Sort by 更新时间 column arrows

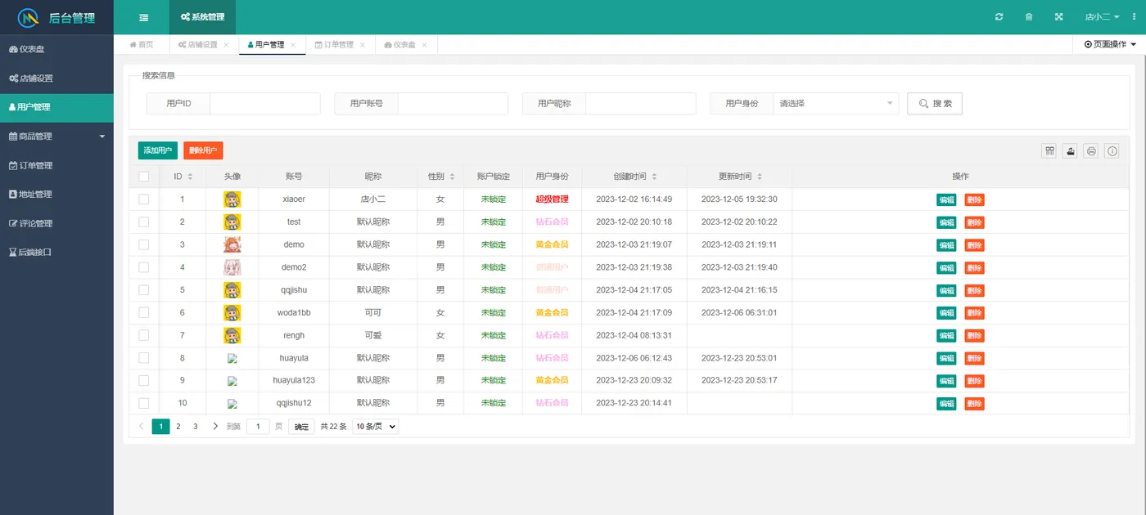(760, 177)
